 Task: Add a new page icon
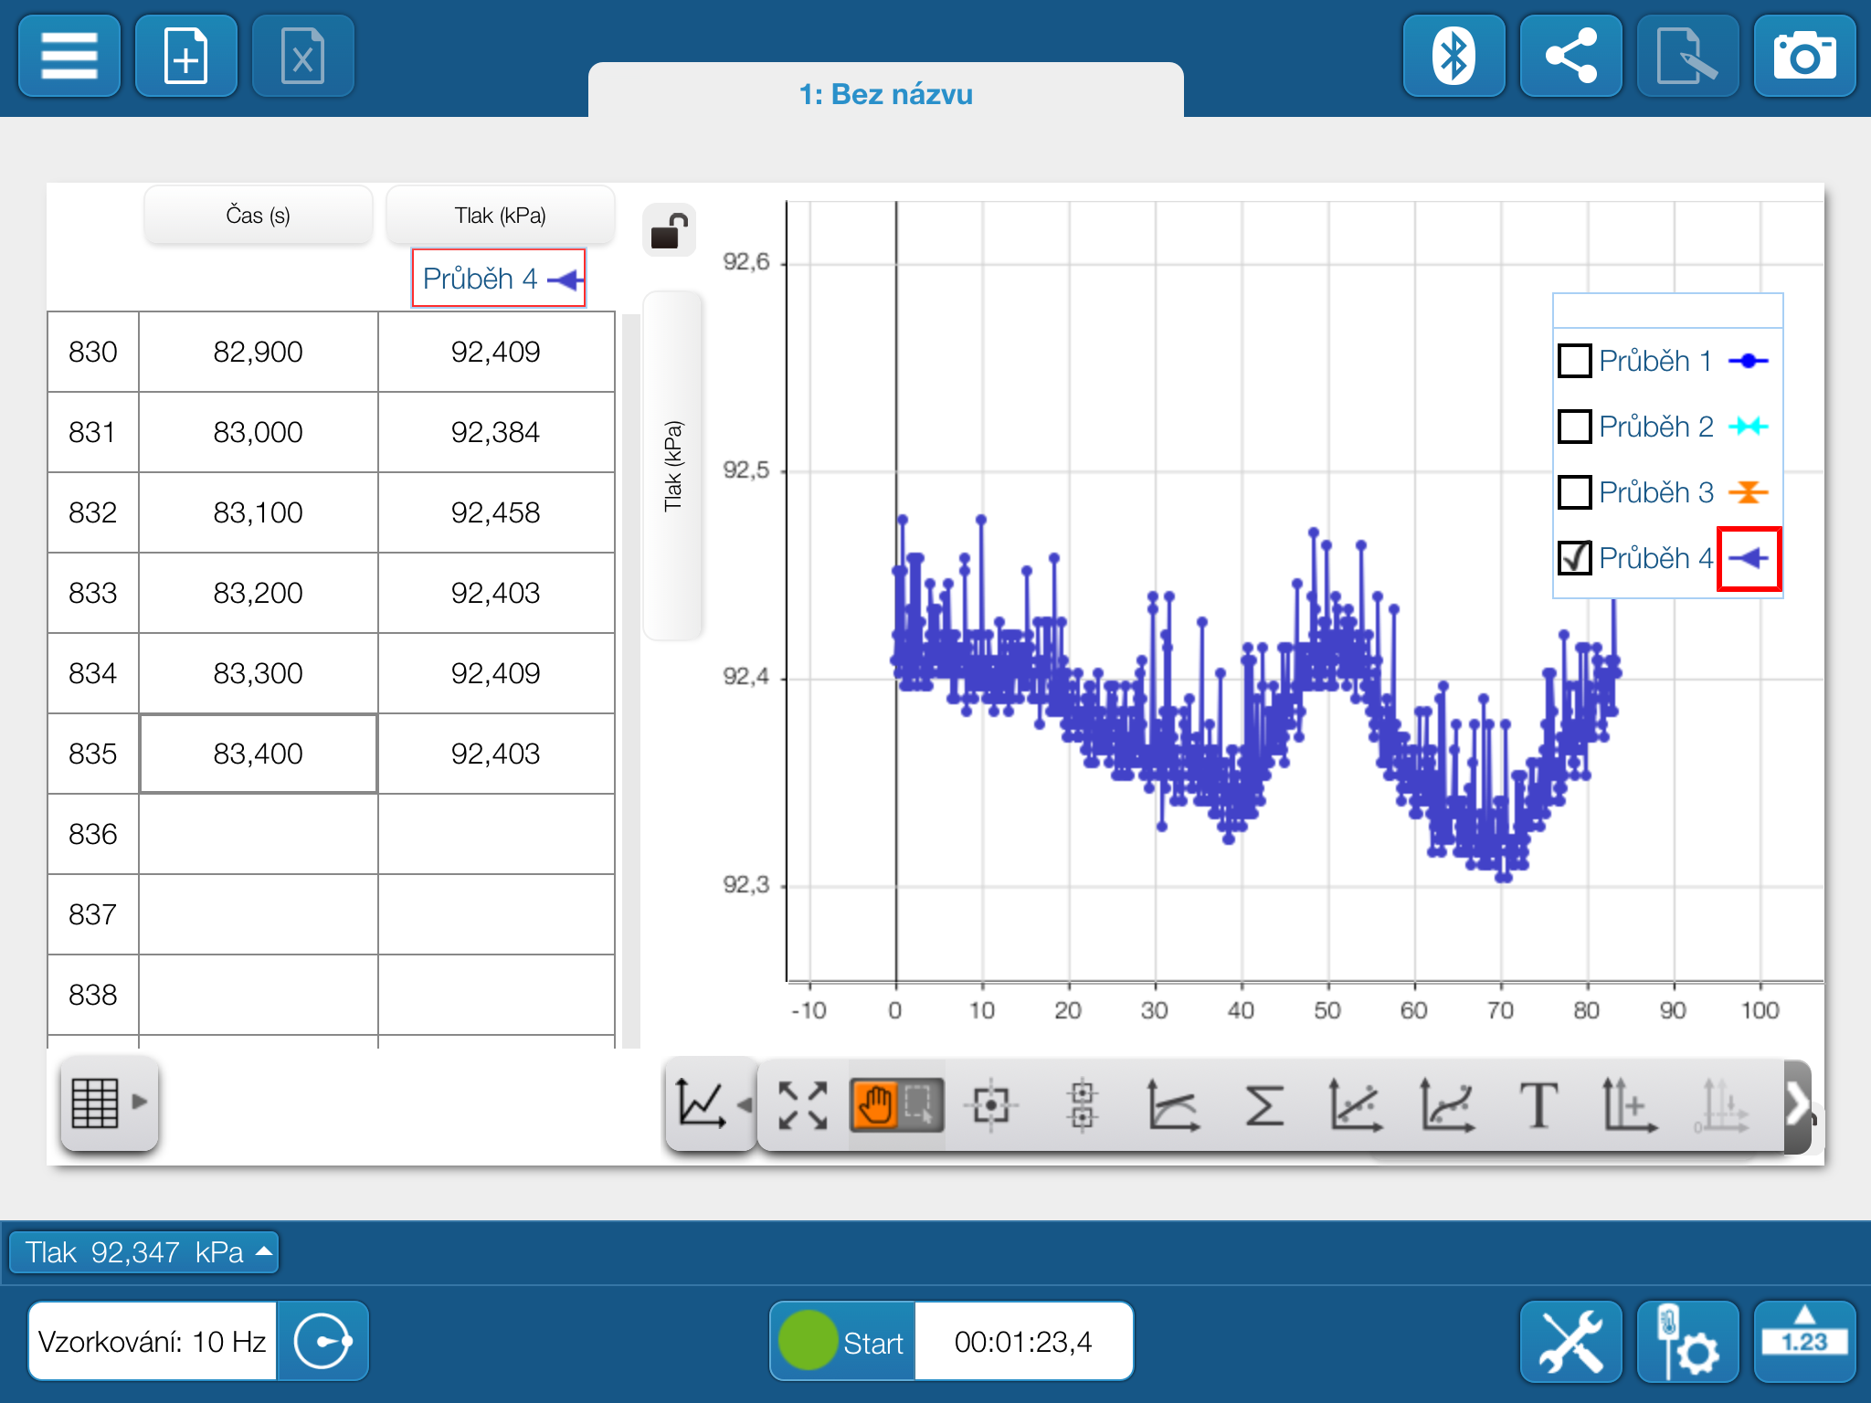pyautogui.click(x=186, y=57)
